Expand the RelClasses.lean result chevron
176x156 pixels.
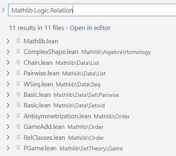point(8,137)
